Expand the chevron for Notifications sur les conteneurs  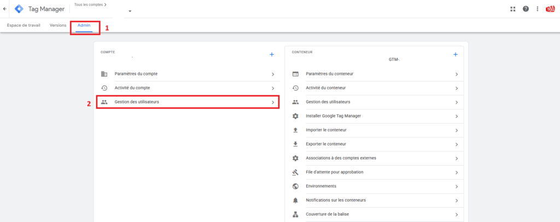(x=457, y=201)
